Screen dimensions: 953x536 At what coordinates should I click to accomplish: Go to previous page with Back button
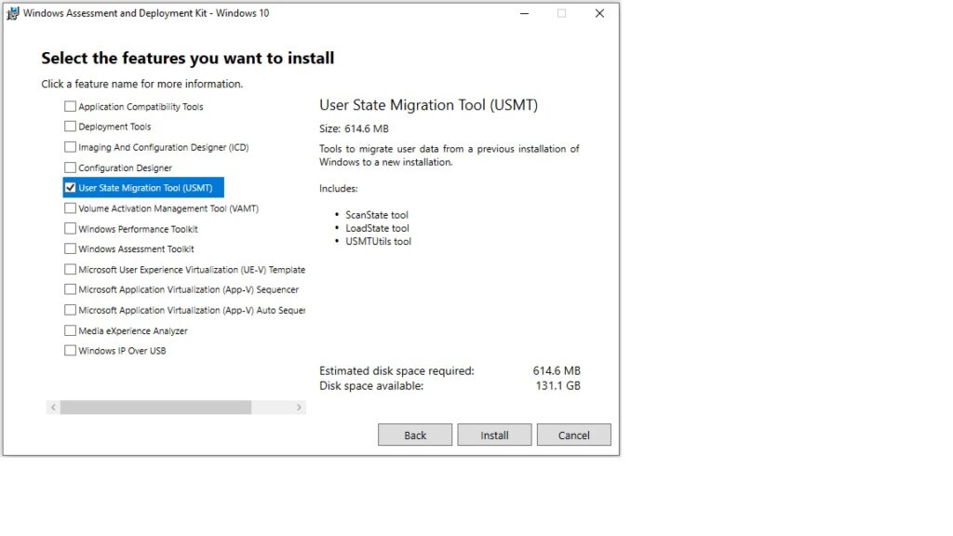point(415,435)
